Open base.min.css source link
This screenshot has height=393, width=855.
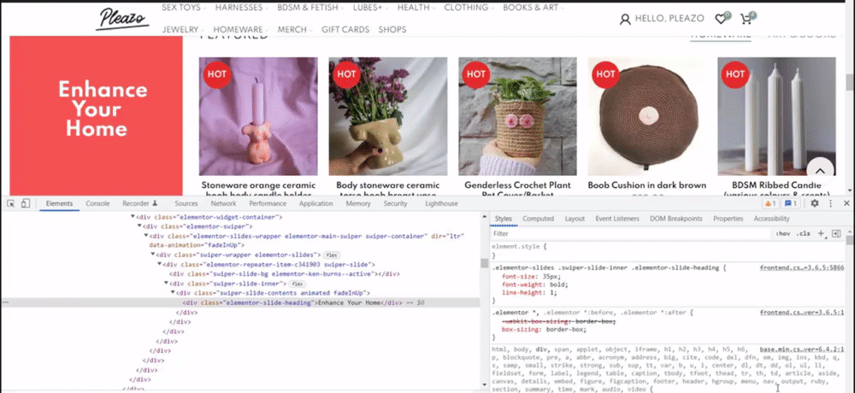[802, 349]
